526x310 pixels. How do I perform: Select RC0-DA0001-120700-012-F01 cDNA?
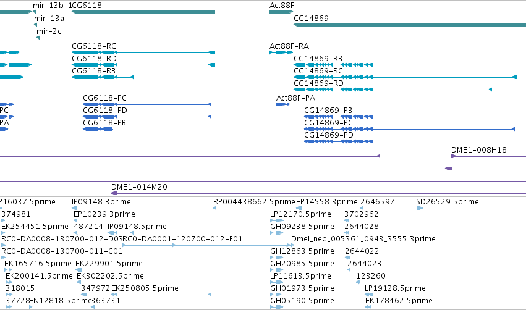click(208, 245)
